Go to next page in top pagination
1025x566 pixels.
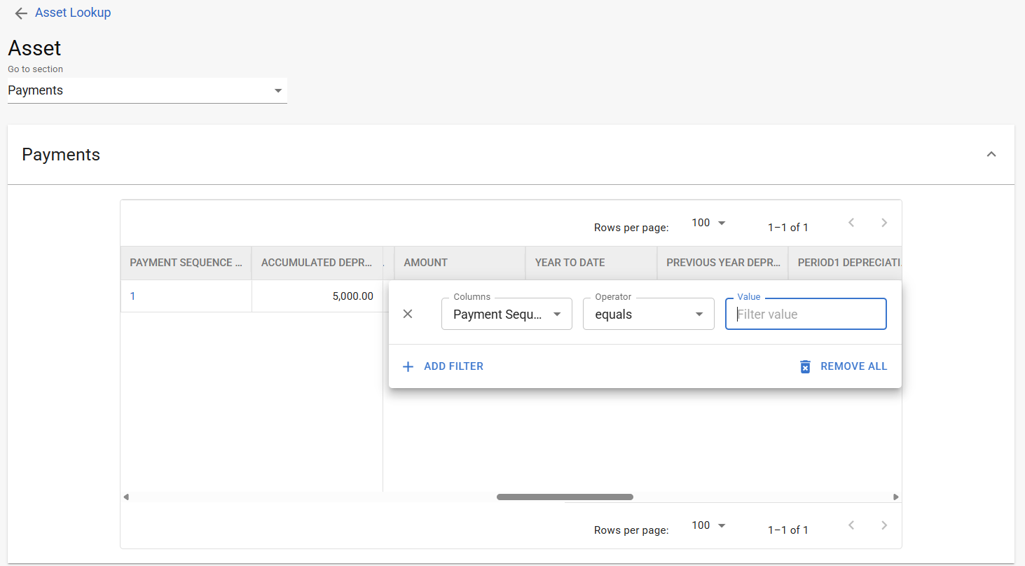tap(883, 223)
